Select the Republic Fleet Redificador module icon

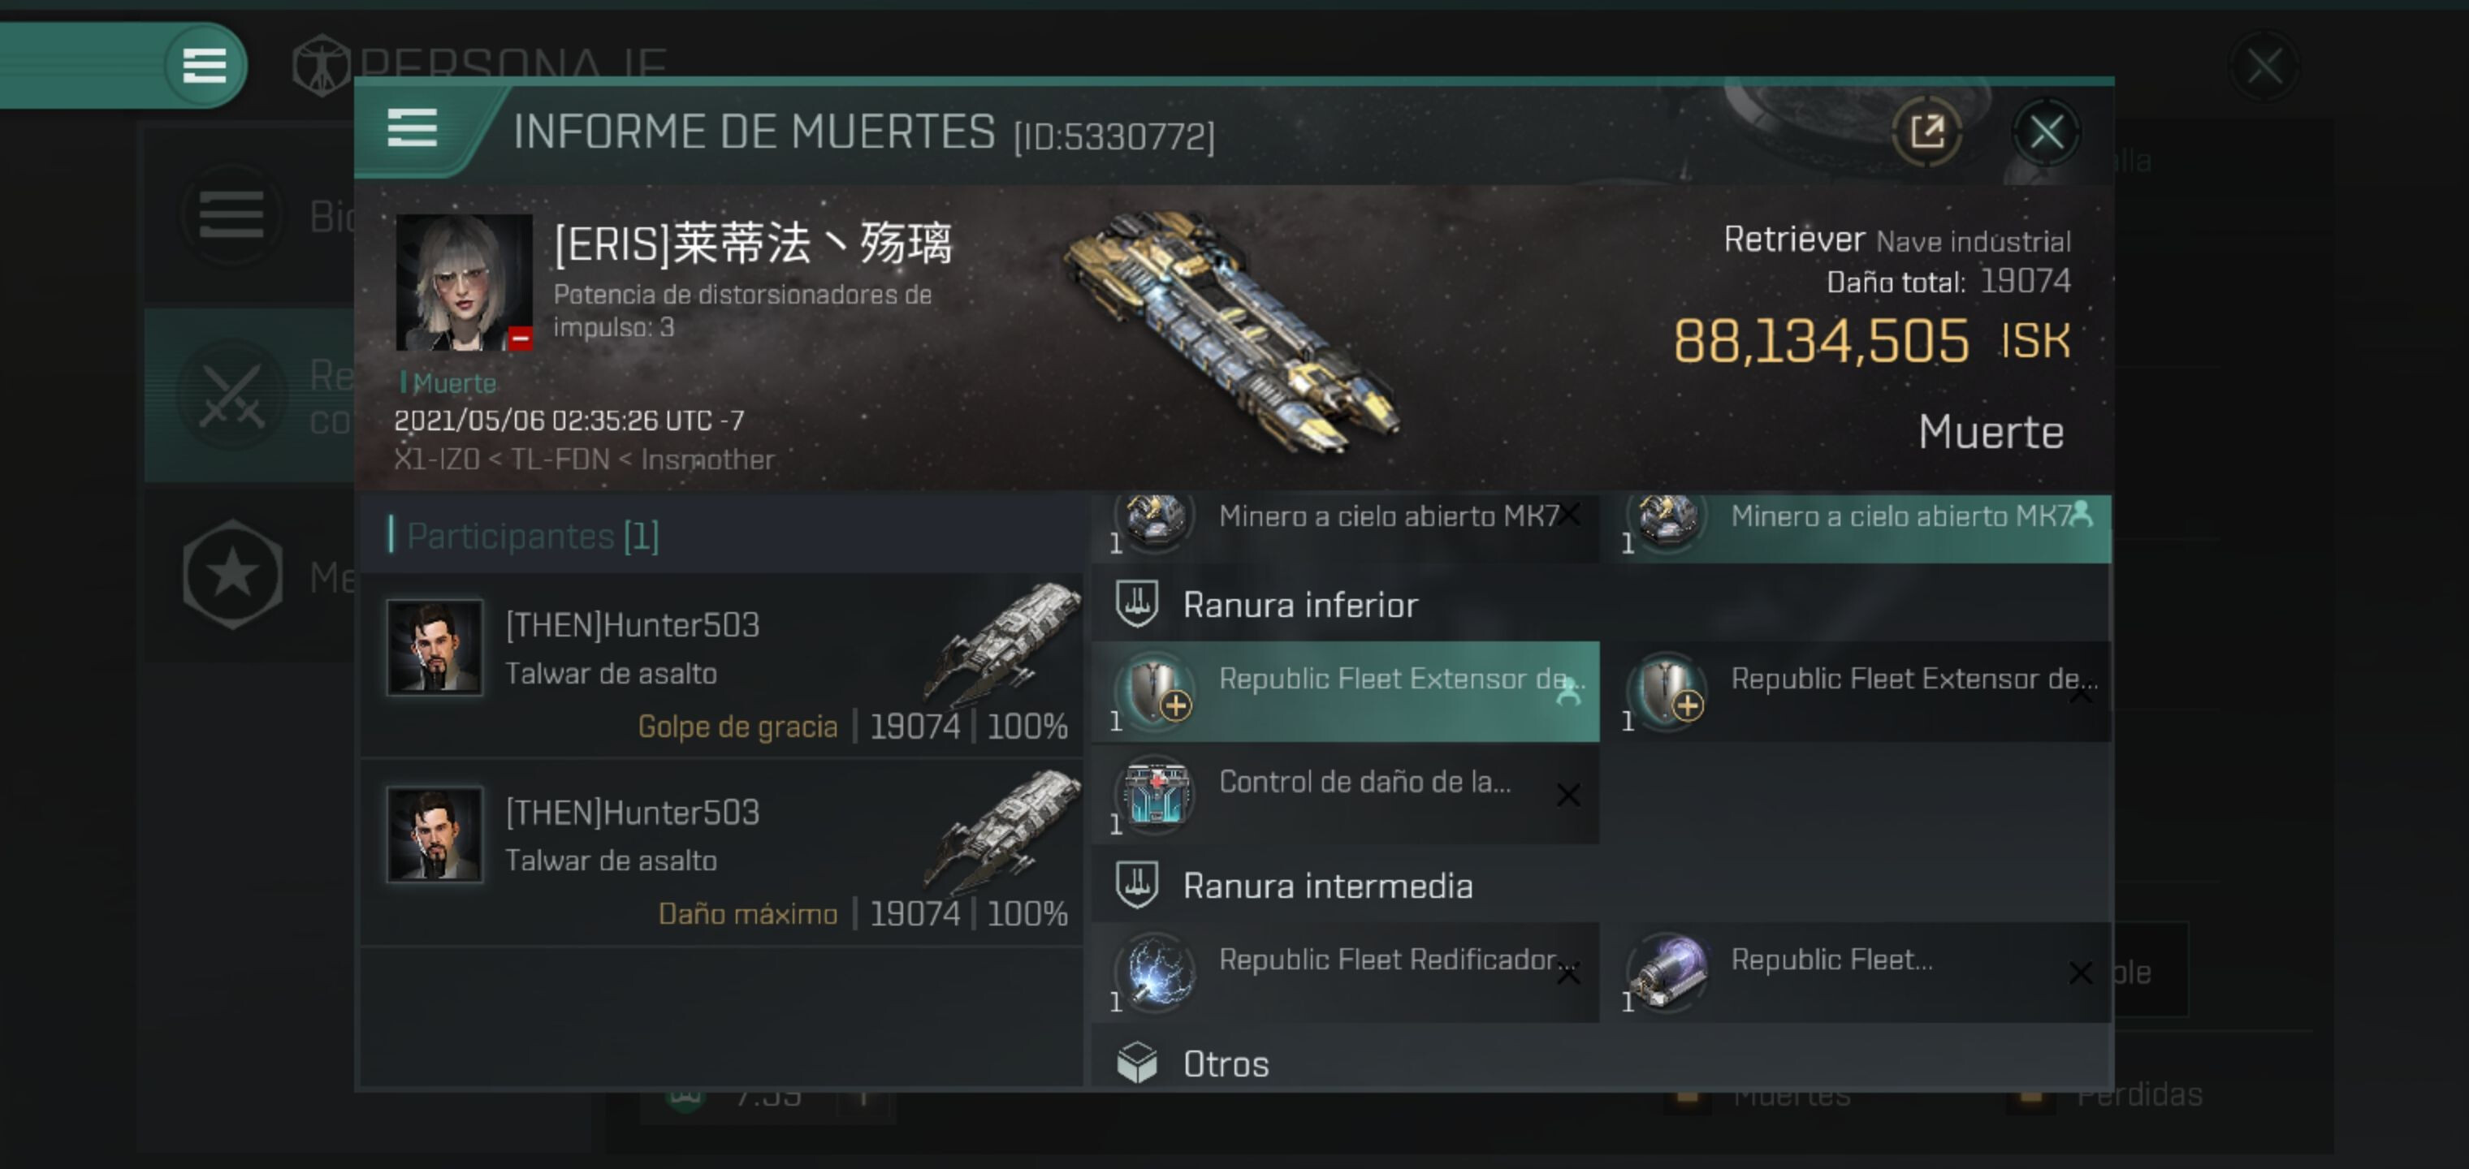point(1156,972)
